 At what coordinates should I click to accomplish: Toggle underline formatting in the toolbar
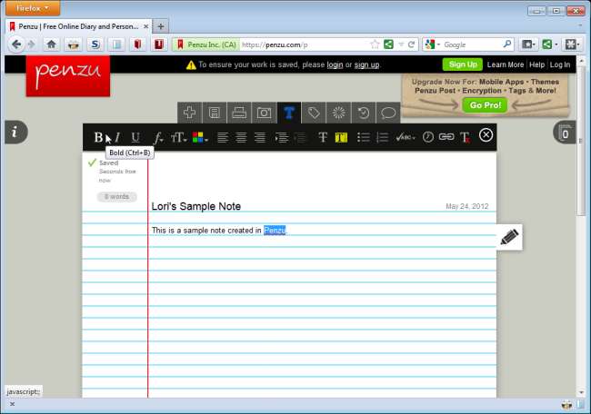coord(135,137)
